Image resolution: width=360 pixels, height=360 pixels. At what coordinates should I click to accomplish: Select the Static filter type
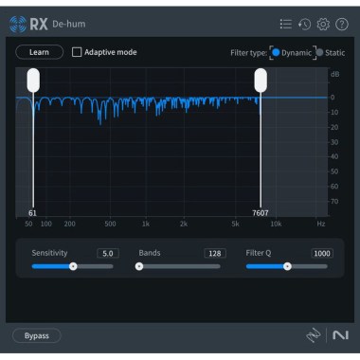319,52
